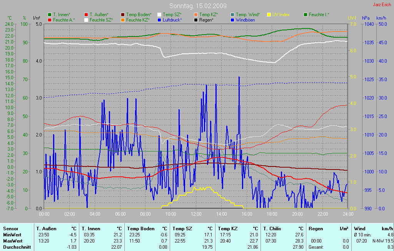Click the red Feuchte A. legend swatch
This screenshot has height=251, width=394.
click(50, 20)
